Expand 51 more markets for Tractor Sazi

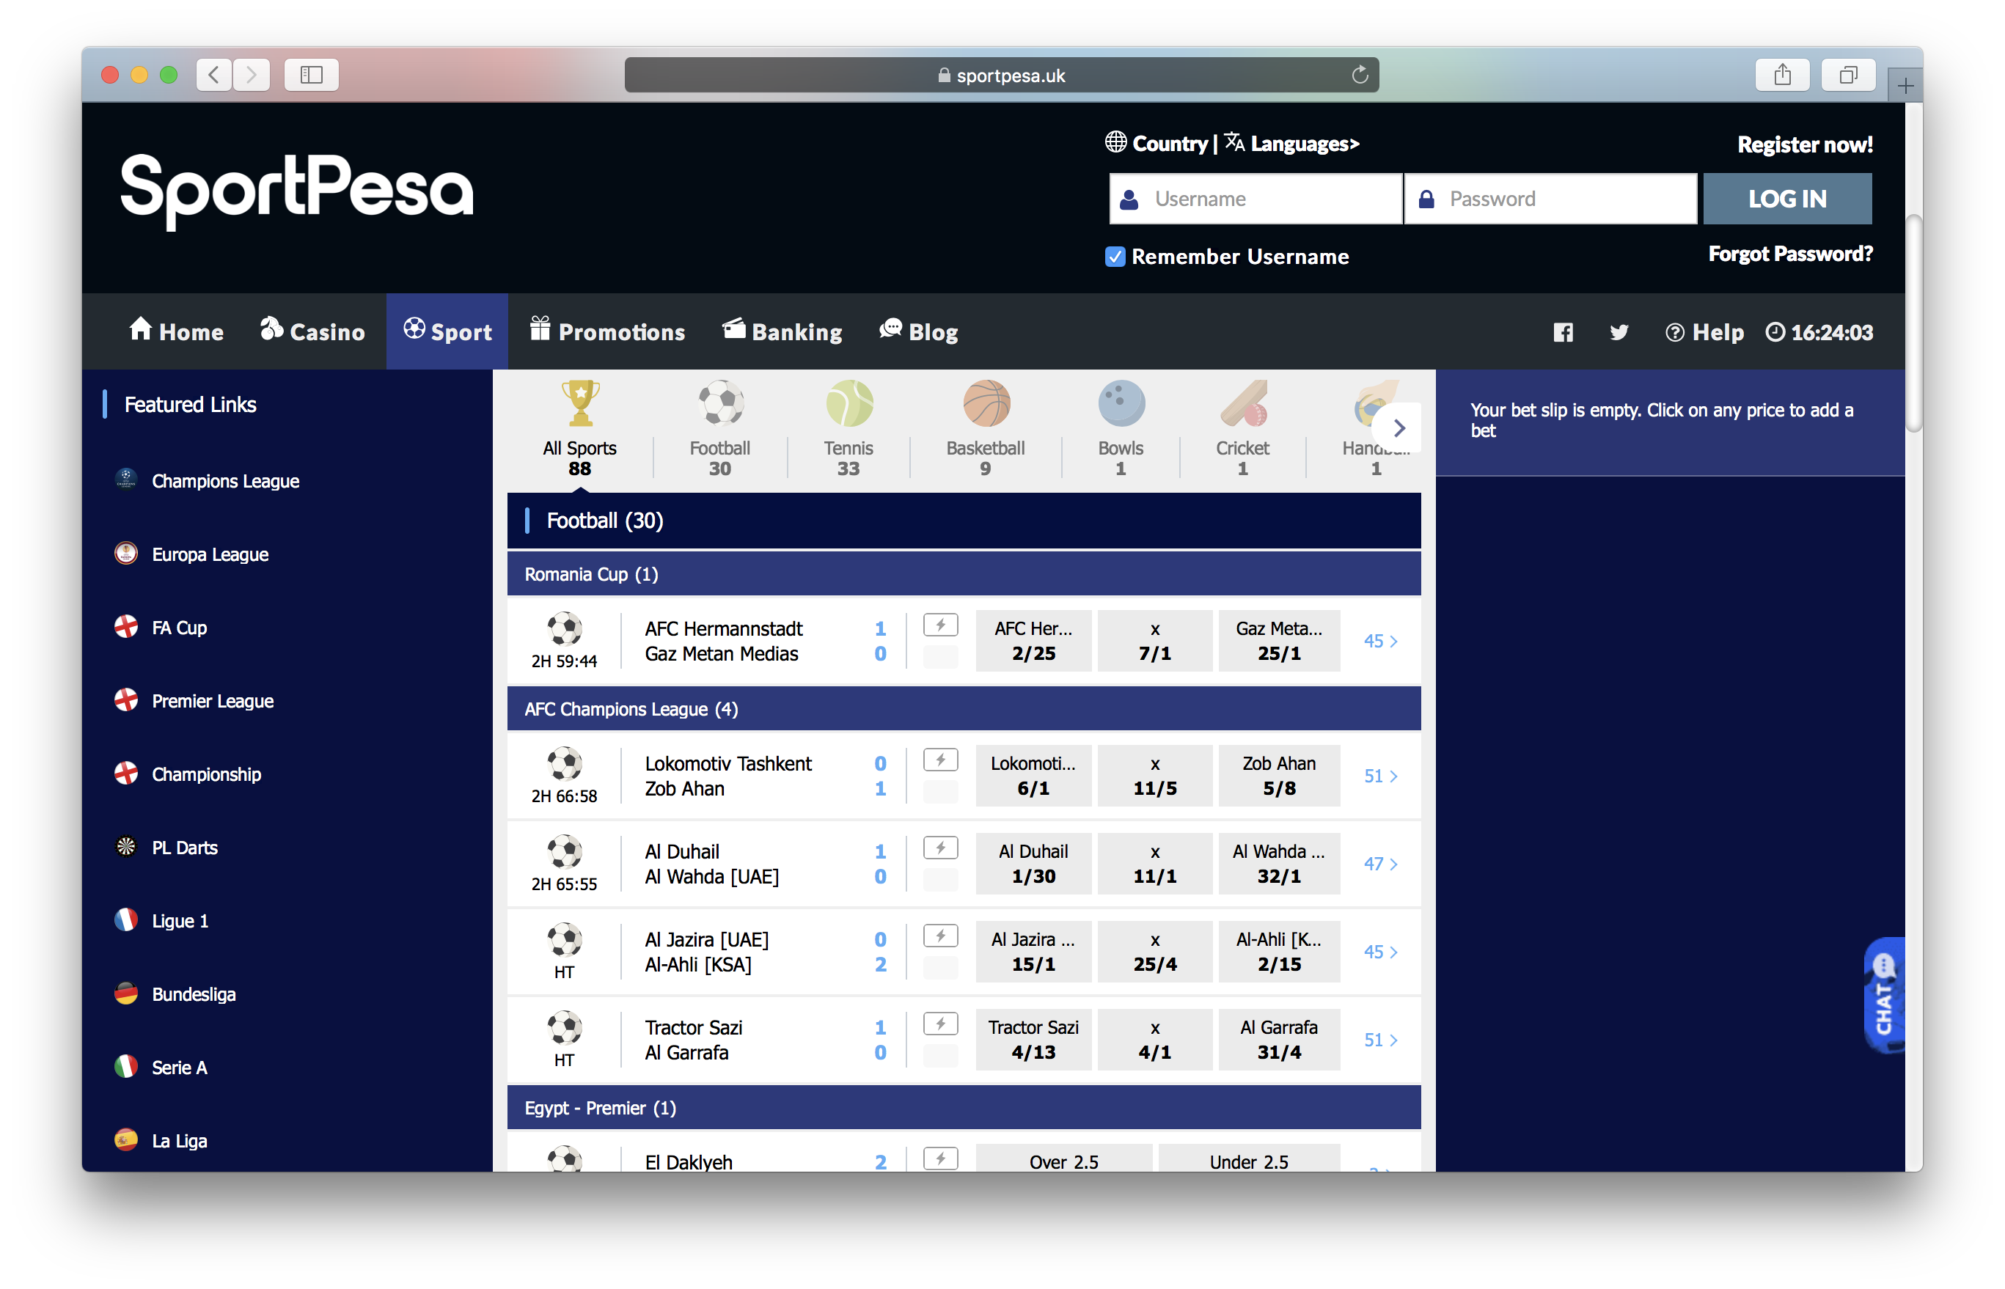1380,1039
